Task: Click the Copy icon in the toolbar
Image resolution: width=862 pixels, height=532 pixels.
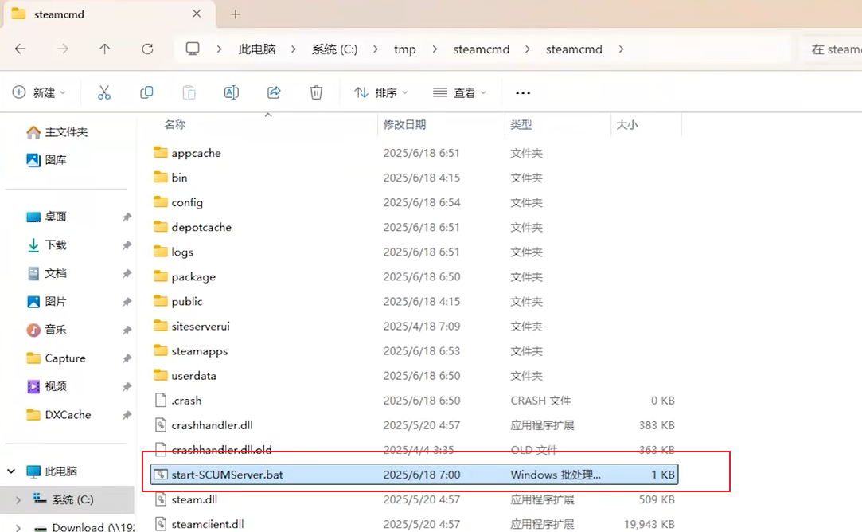Action: point(146,92)
